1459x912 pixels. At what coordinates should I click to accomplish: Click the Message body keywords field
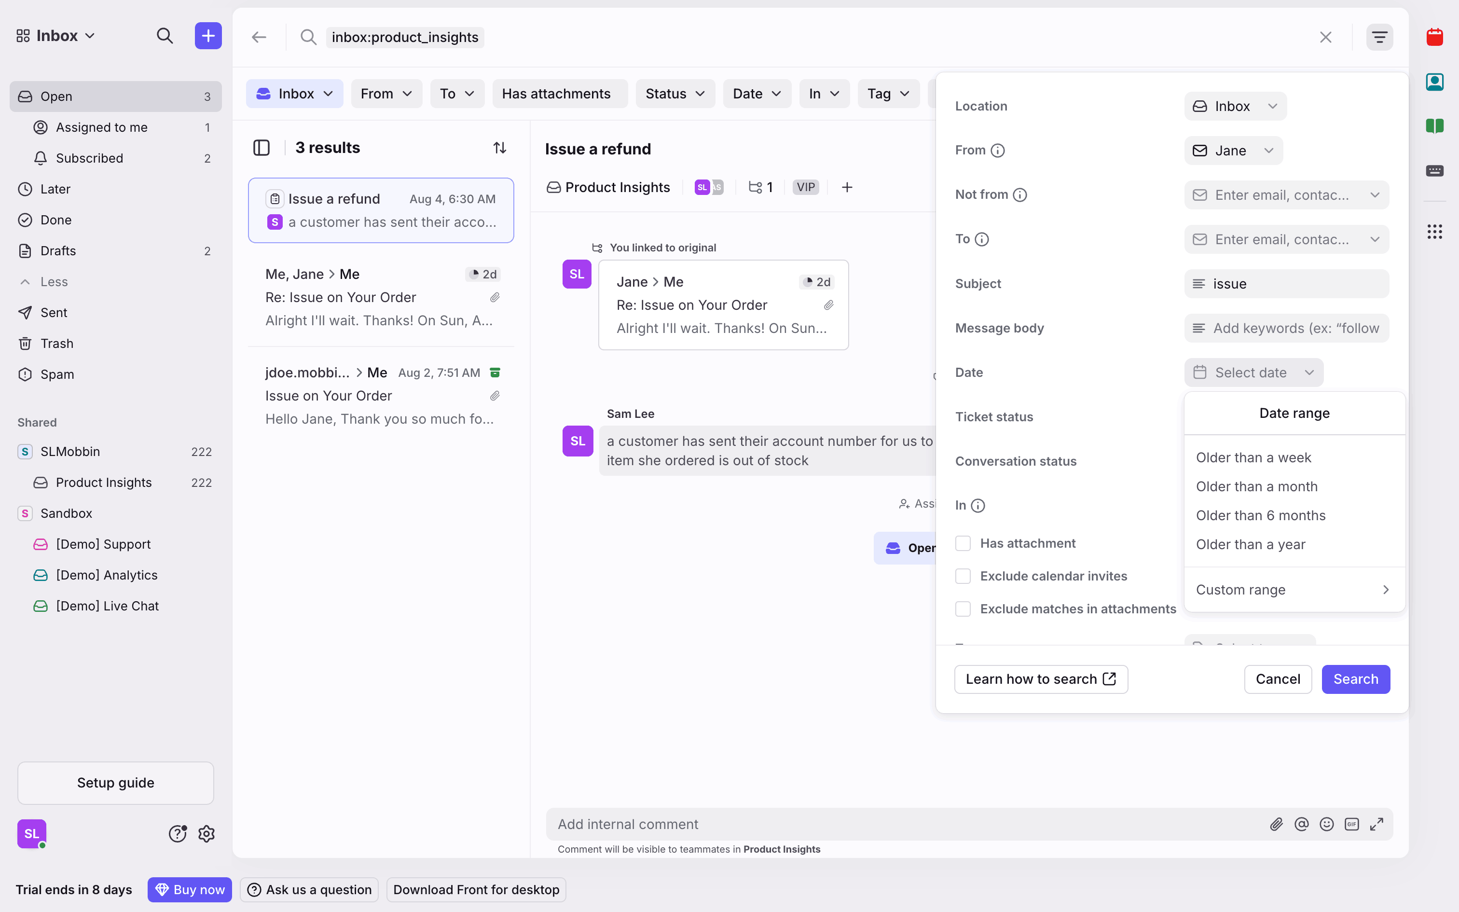[1287, 328]
